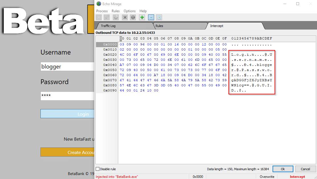
Task: Toggle the S toolbar button
Action: 159,17
